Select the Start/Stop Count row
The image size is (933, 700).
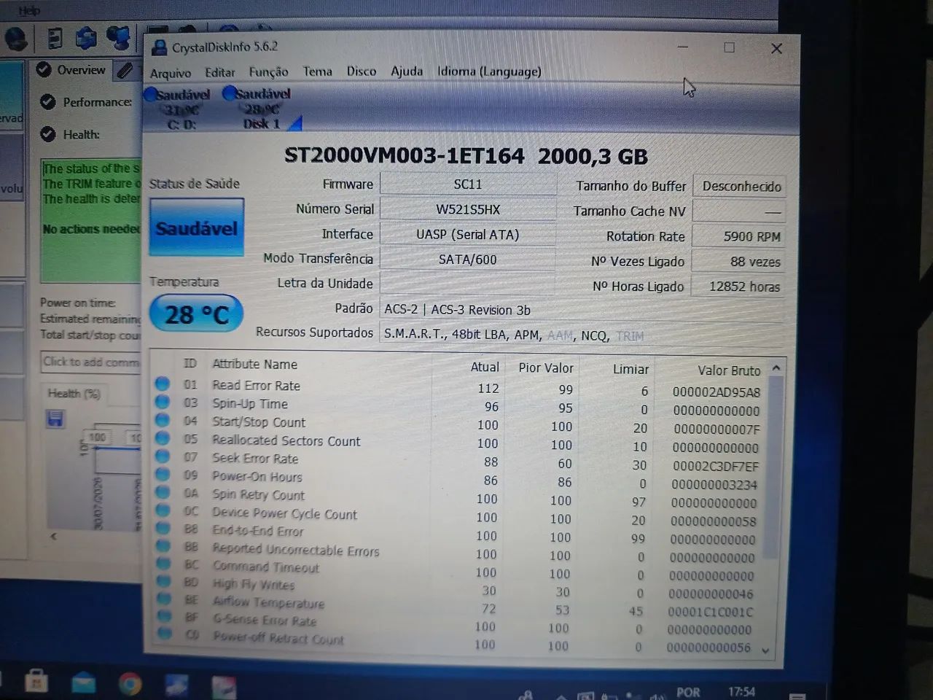[x=458, y=424]
